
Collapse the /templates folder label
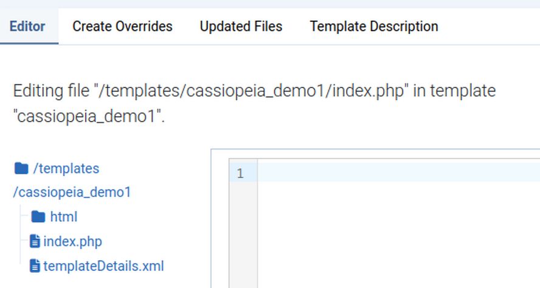point(66,168)
